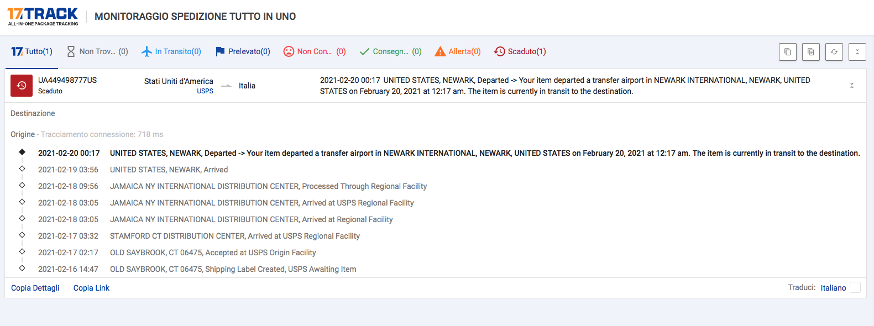Collapse all tracking results in toolbar
This screenshot has width=874, height=326.
pos(857,52)
